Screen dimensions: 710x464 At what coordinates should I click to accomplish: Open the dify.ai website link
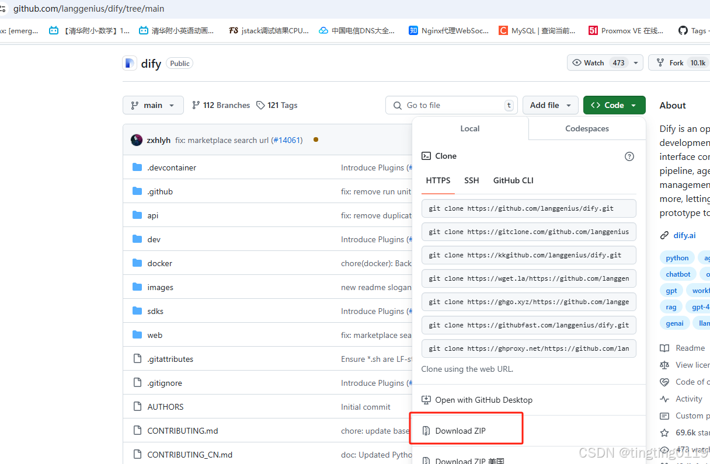coord(684,236)
